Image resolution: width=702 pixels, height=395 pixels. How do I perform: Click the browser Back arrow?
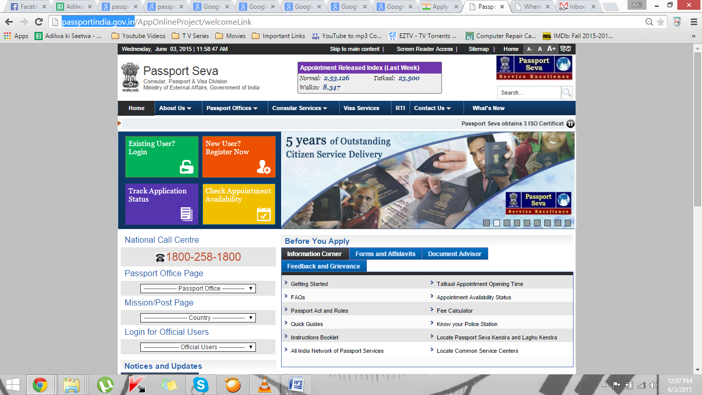coord(9,22)
